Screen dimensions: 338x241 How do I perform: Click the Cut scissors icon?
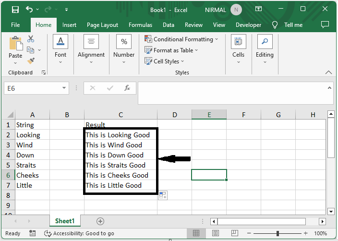point(31,39)
